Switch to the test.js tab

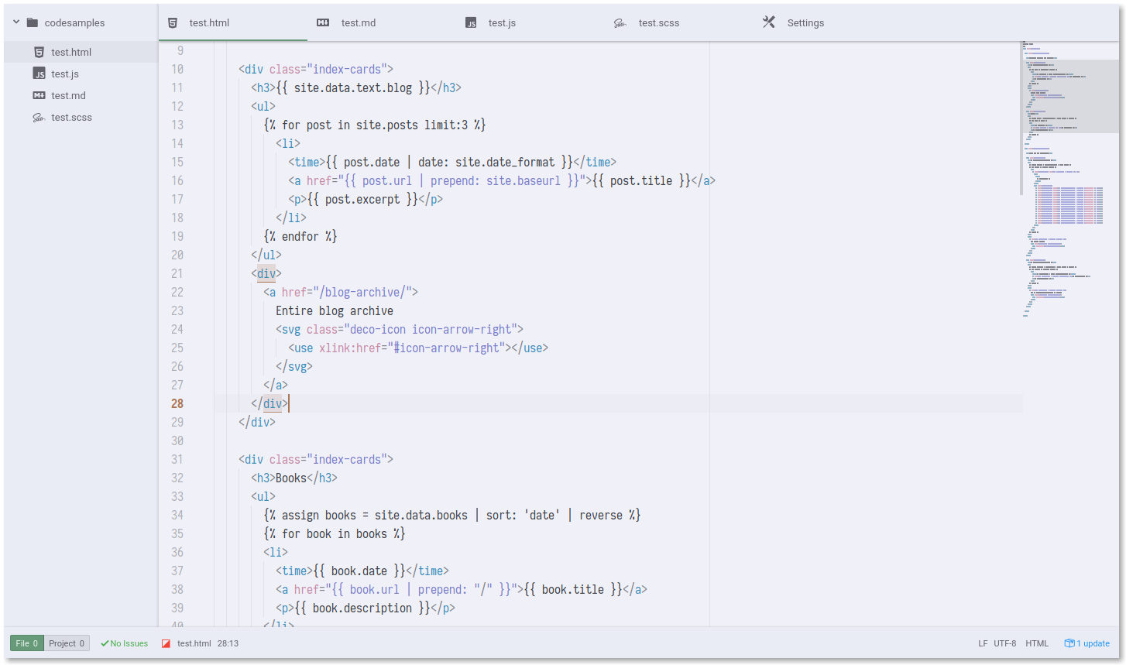tap(530, 22)
